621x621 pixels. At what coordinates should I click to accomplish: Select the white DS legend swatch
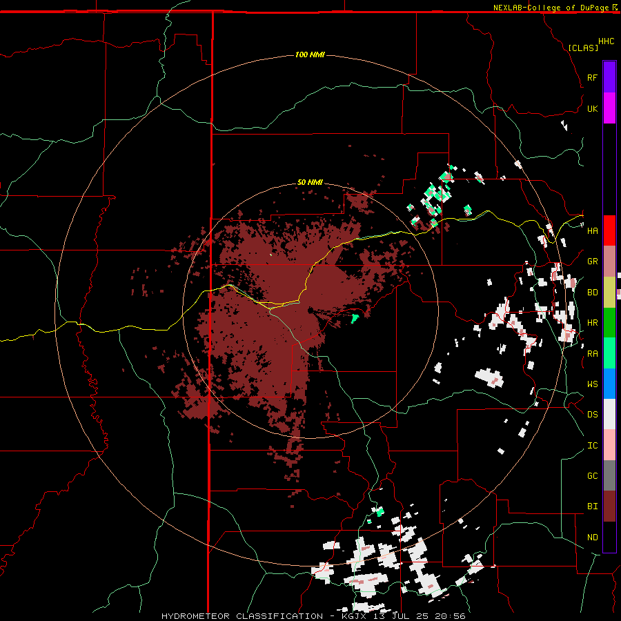coord(609,414)
